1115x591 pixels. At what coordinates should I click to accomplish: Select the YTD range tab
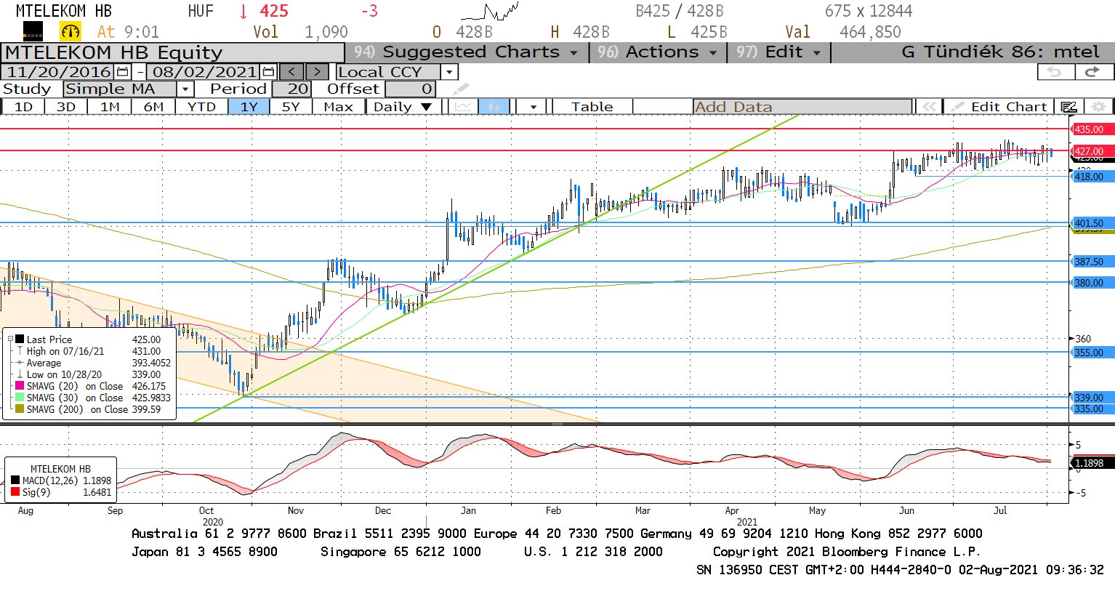(201, 106)
